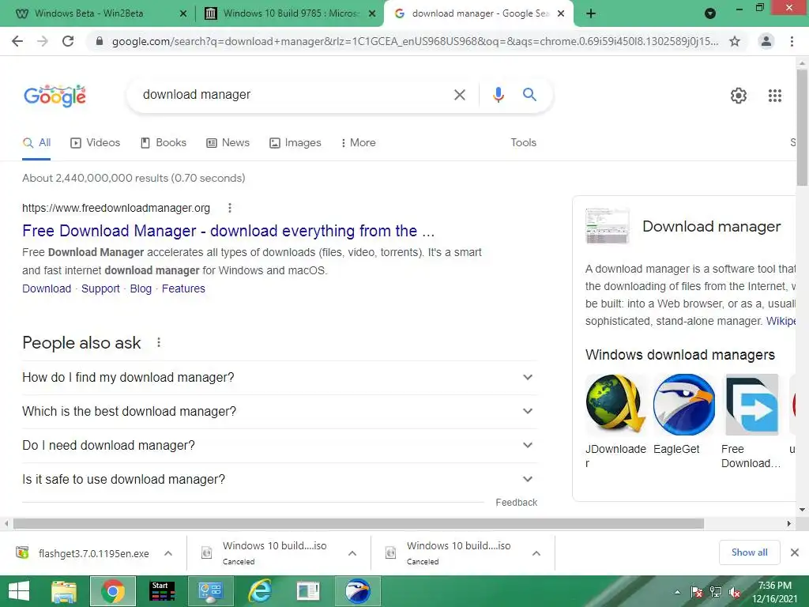Screen dimensions: 809x607
Task: Open File Explorer from taskbar
Action: click(64, 591)
